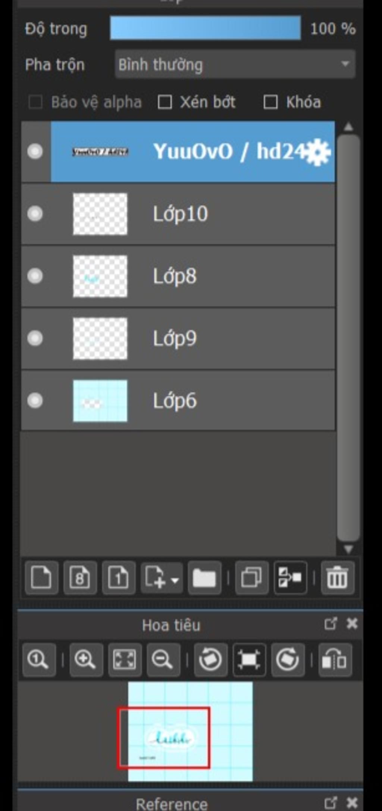The width and height of the screenshot is (382, 811).
Task: Toggle visibility of the Lớp6 layer
Action: [x=35, y=400]
